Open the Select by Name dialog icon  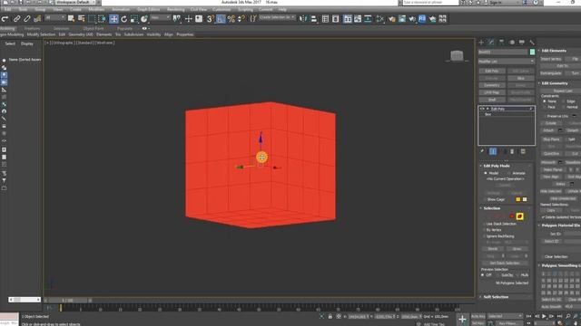click(x=81, y=18)
